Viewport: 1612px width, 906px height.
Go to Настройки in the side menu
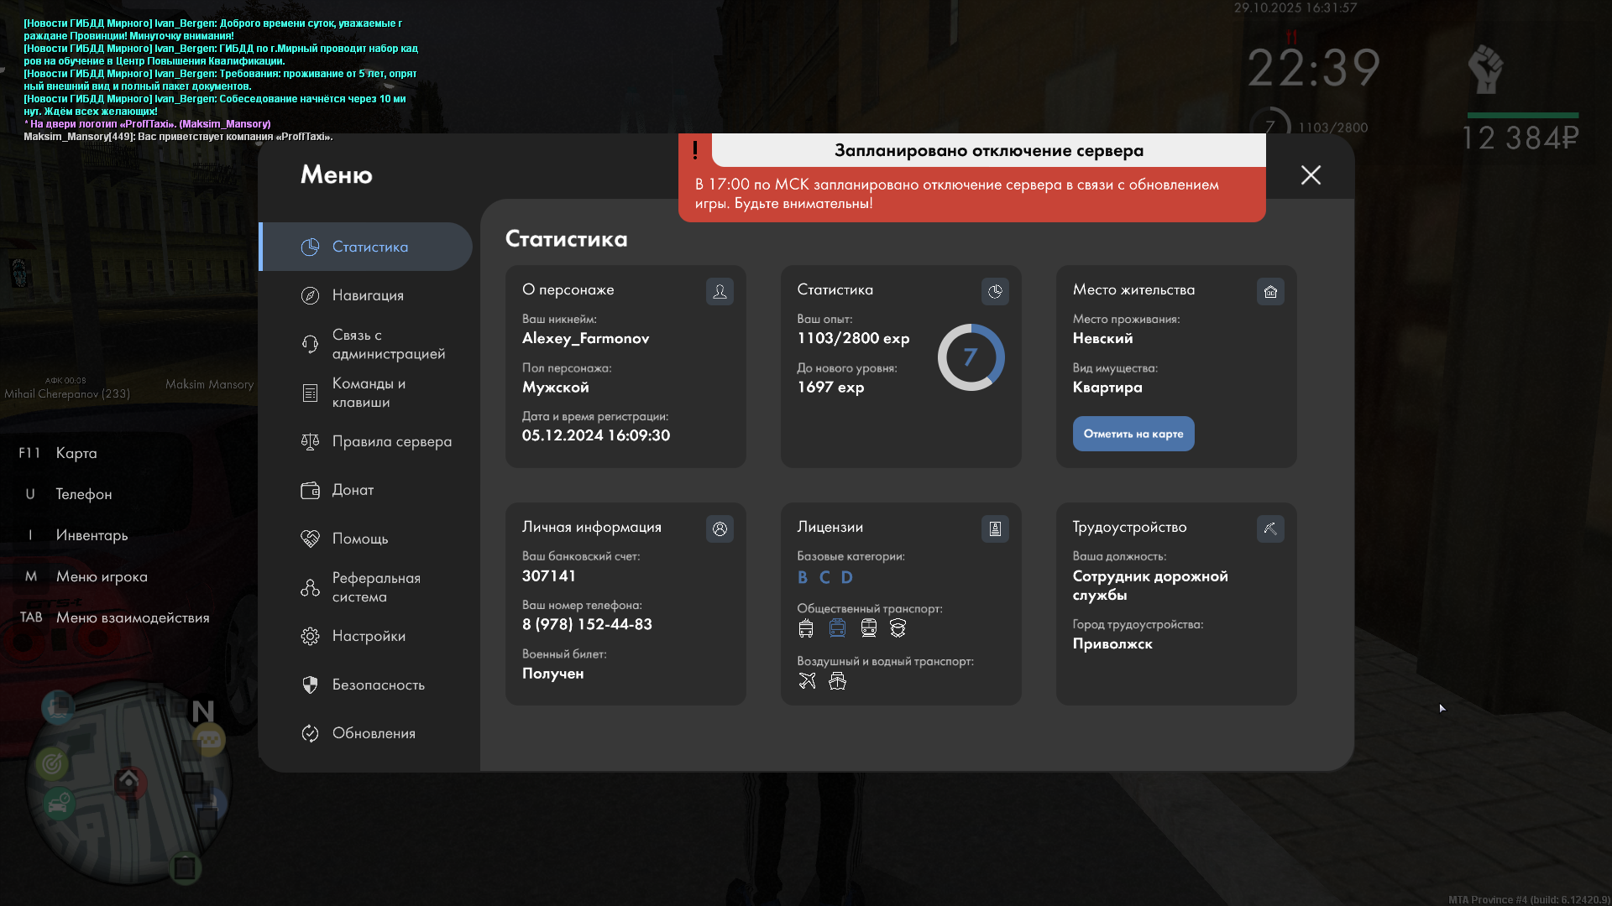(368, 636)
